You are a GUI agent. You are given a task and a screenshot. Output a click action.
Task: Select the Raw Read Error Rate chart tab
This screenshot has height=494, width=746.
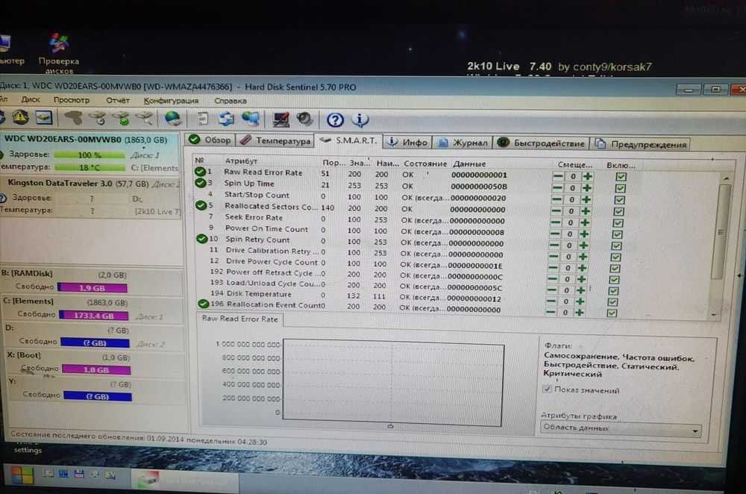[239, 319]
